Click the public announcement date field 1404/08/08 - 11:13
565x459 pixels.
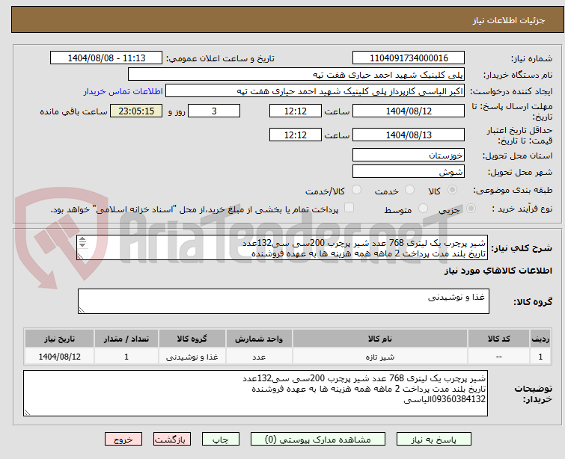point(106,58)
